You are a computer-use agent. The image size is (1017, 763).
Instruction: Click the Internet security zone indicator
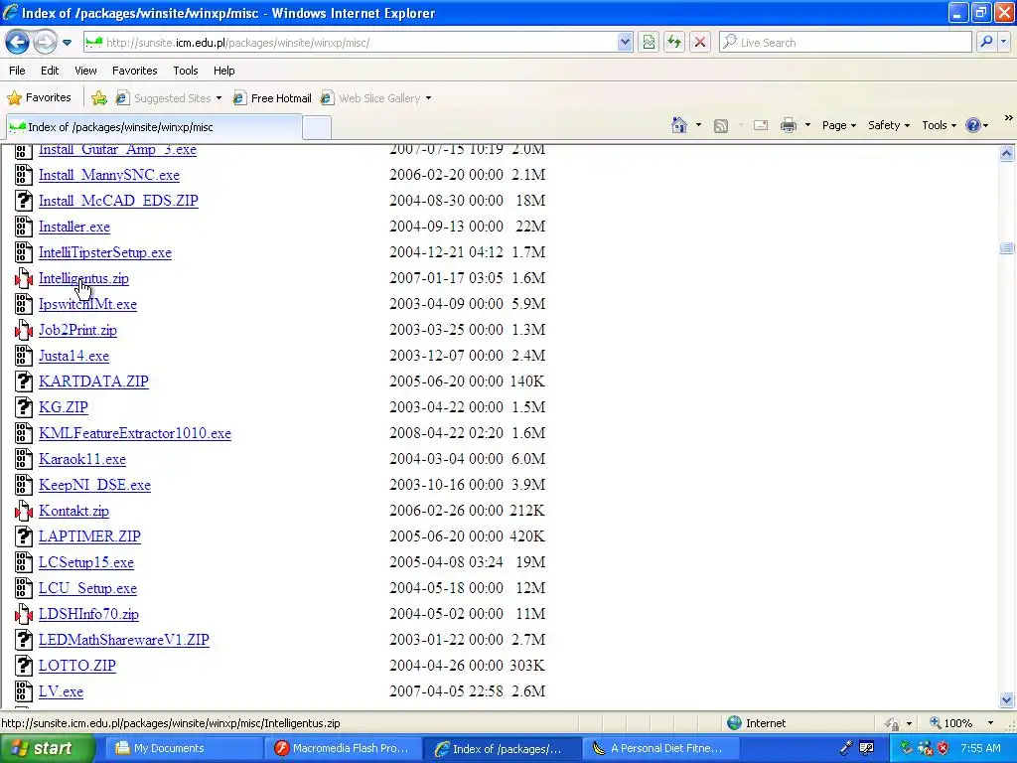[x=756, y=723]
